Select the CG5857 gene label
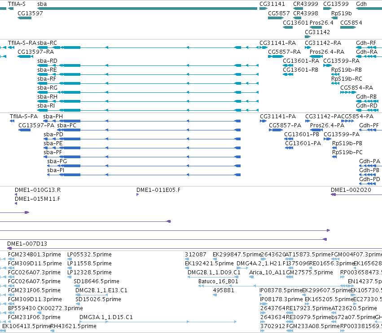Viewport: 382px width, 333px height. click(279, 13)
